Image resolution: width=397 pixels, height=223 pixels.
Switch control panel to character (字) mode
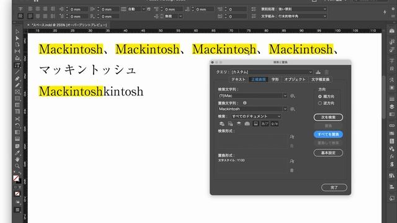[20, 9]
